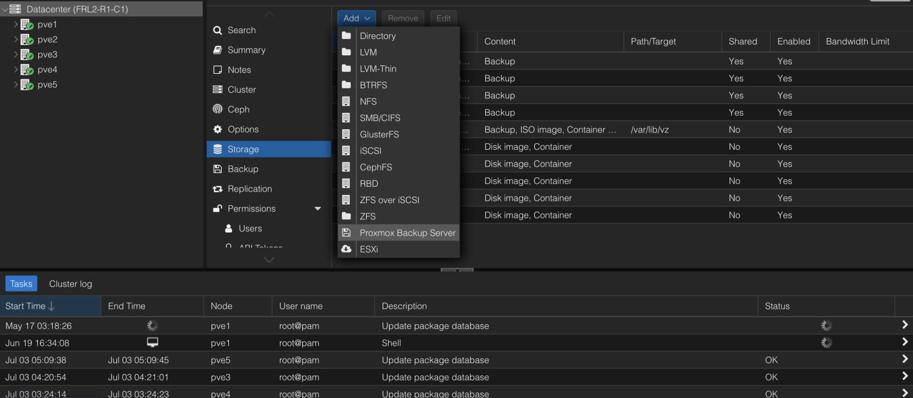Click the Shared column header
Viewport: 913px width, 398px height.
point(746,41)
